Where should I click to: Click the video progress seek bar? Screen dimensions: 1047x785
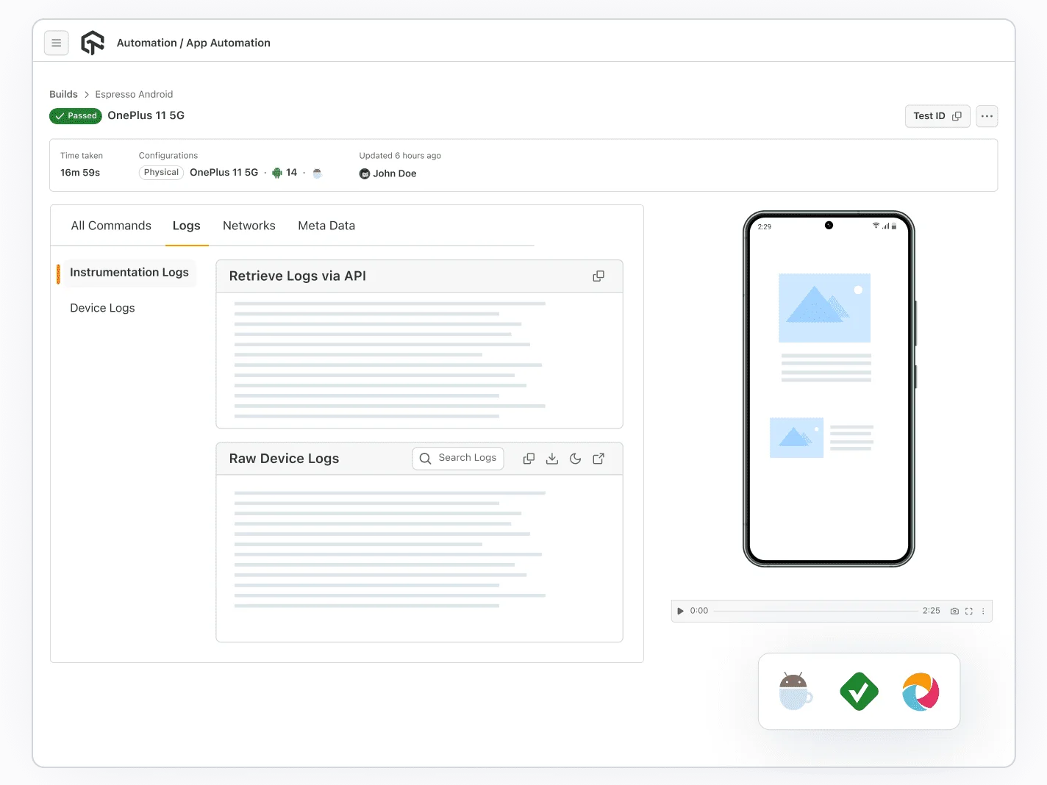click(815, 611)
